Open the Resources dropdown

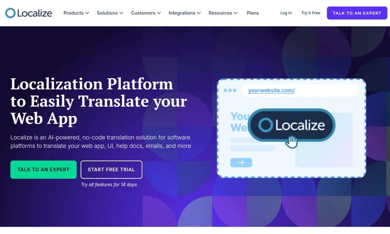coord(223,13)
